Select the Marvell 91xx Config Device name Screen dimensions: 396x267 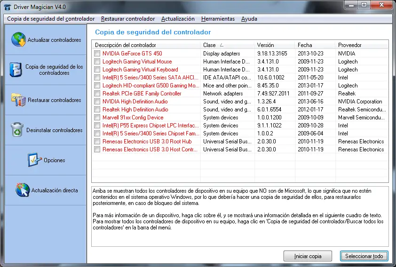point(133,118)
